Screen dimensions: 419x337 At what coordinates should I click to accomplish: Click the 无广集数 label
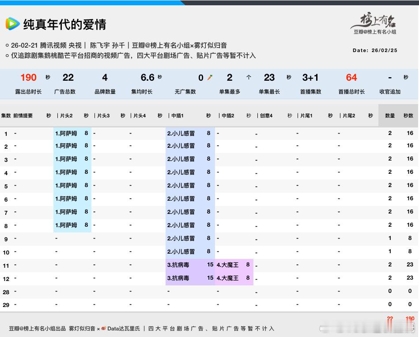coord(185,92)
